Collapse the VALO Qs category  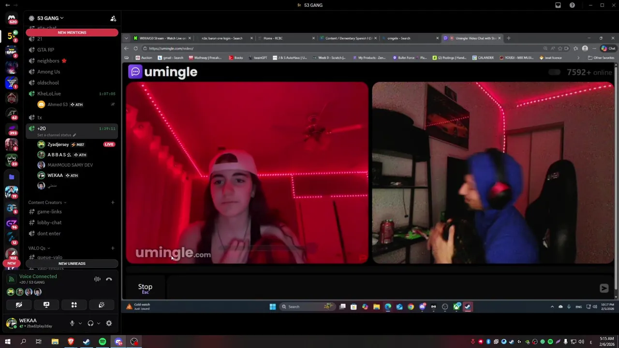click(39, 248)
